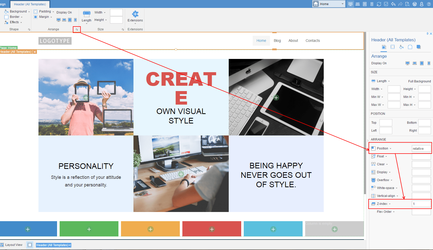Screen dimensions: 433x250
Task: Open the WordPress icon
Action: pos(415,4)
